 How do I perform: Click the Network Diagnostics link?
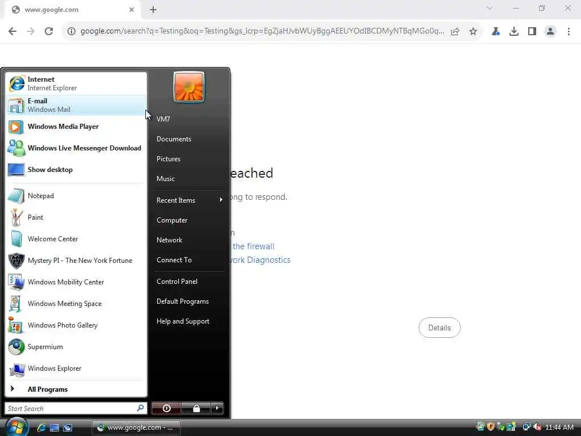click(260, 260)
